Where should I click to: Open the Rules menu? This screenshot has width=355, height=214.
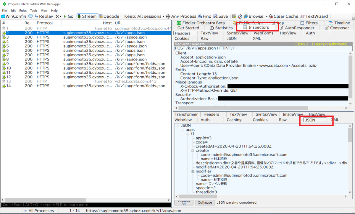point(23,11)
